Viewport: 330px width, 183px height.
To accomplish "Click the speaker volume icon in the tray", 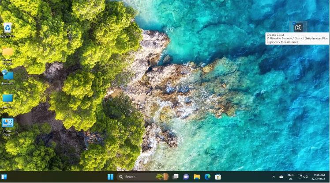I will pos(305,177).
